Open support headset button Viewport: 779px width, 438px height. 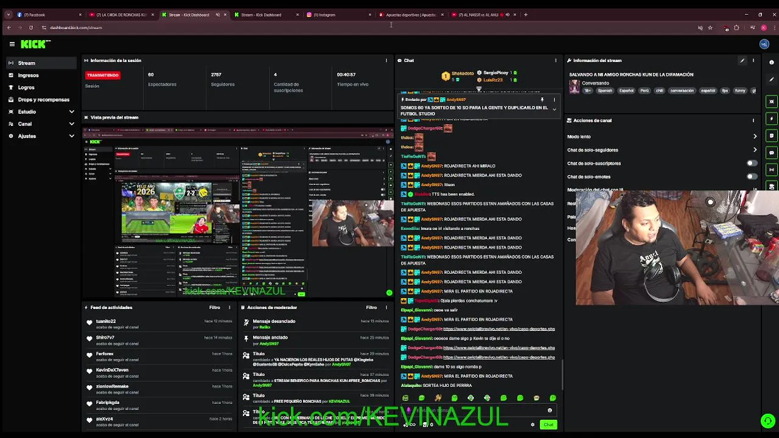click(x=768, y=421)
